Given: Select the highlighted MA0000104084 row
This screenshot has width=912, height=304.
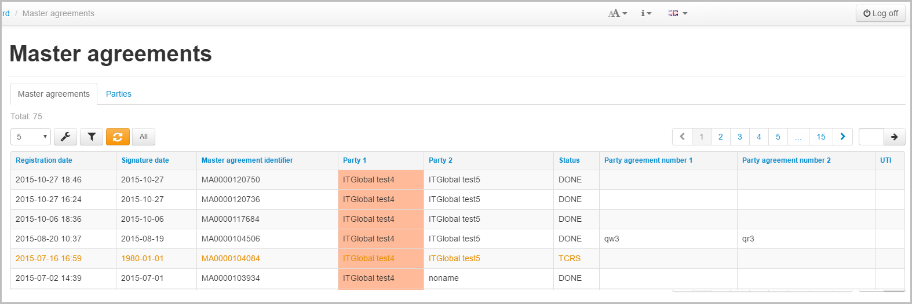Looking at the screenshot, I should click(x=231, y=258).
